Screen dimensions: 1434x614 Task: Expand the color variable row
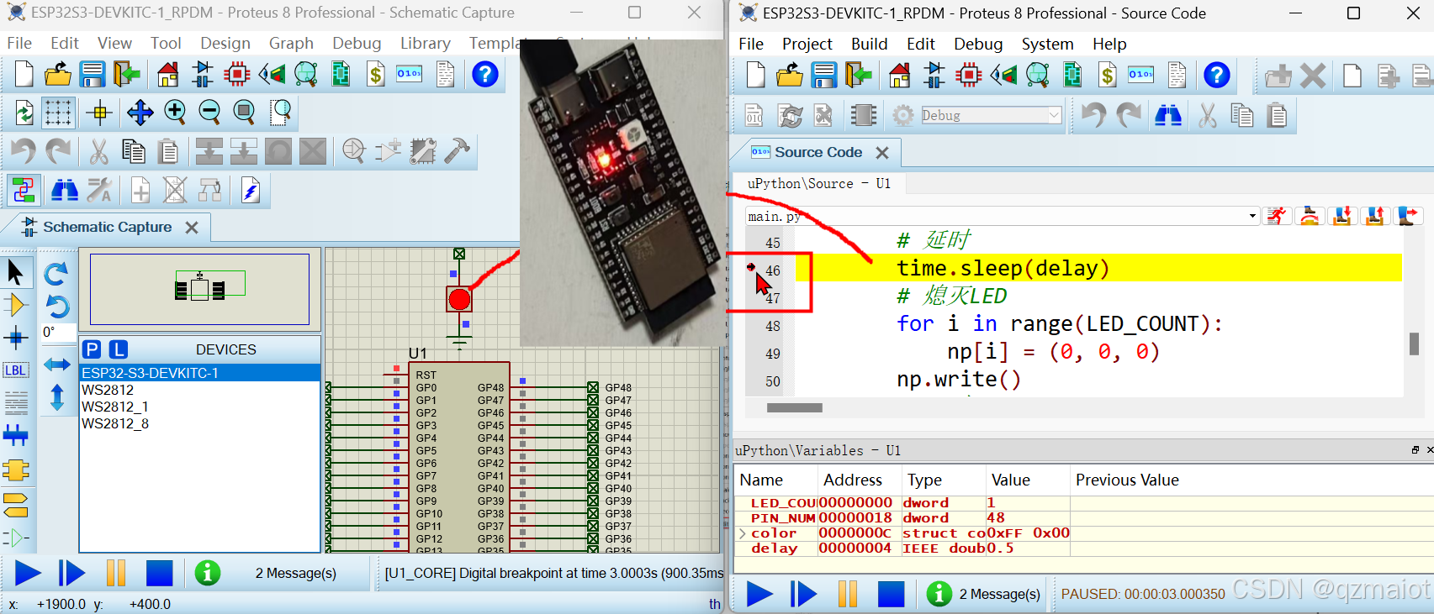coord(742,533)
